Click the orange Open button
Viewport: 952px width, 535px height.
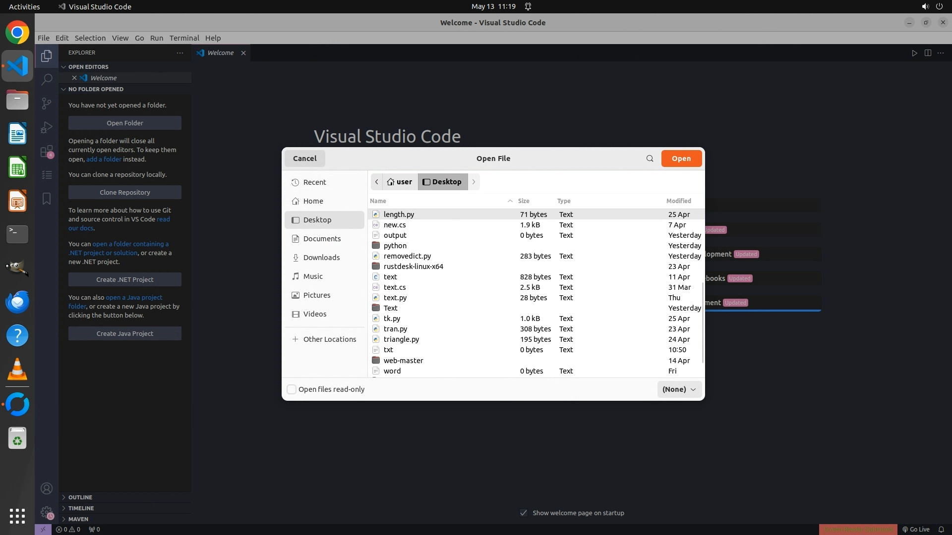(681, 159)
